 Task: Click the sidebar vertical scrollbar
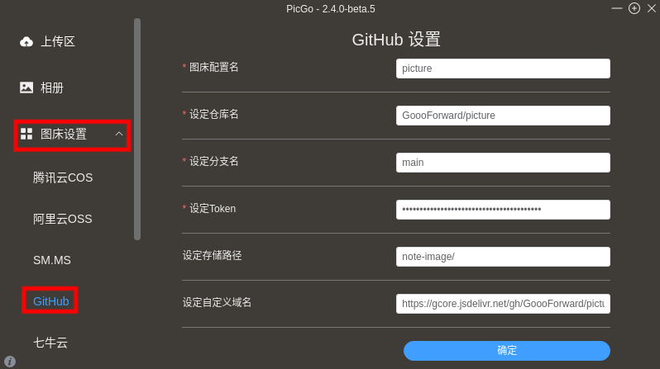[137, 129]
